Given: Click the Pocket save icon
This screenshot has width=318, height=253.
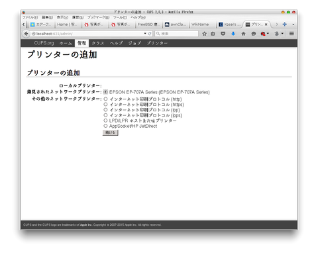Looking at the screenshot, I should tap(223, 34).
